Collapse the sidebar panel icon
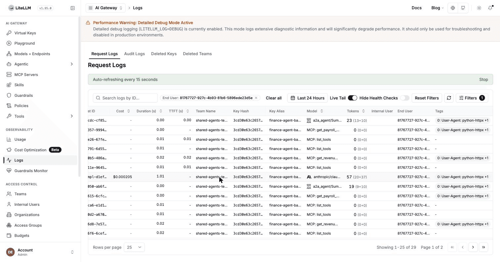Screen dimensions: 500x262 click(72, 8)
